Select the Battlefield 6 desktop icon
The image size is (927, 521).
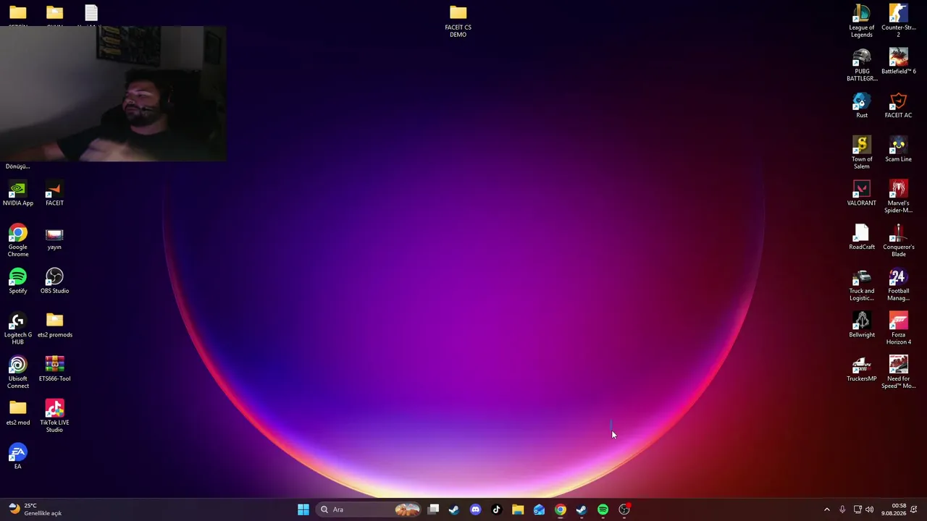click(898, 62)
